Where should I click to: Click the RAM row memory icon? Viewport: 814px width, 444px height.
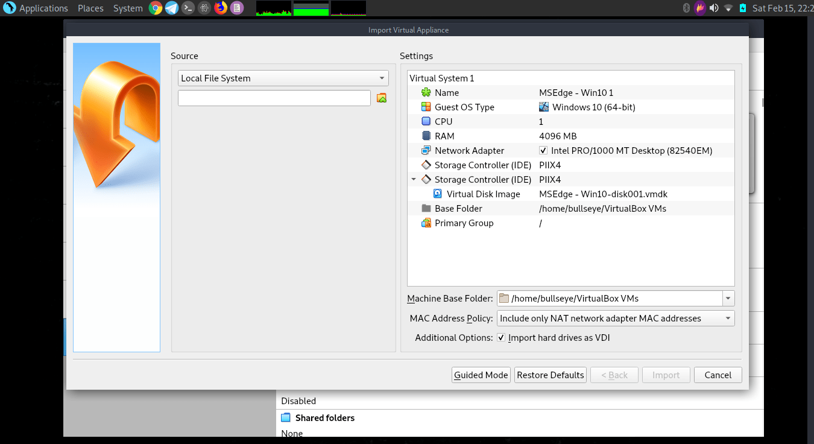[426, 136]
